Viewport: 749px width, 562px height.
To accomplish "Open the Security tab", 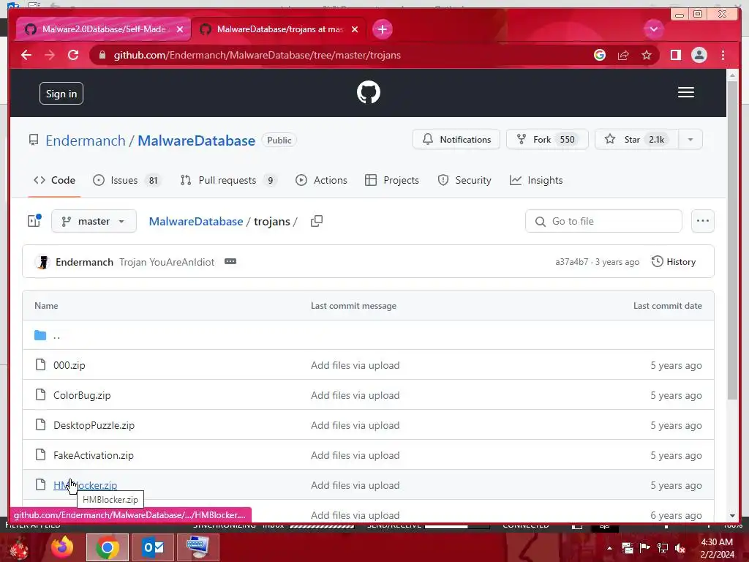I will pyautogui.click(x=464, y=180).
